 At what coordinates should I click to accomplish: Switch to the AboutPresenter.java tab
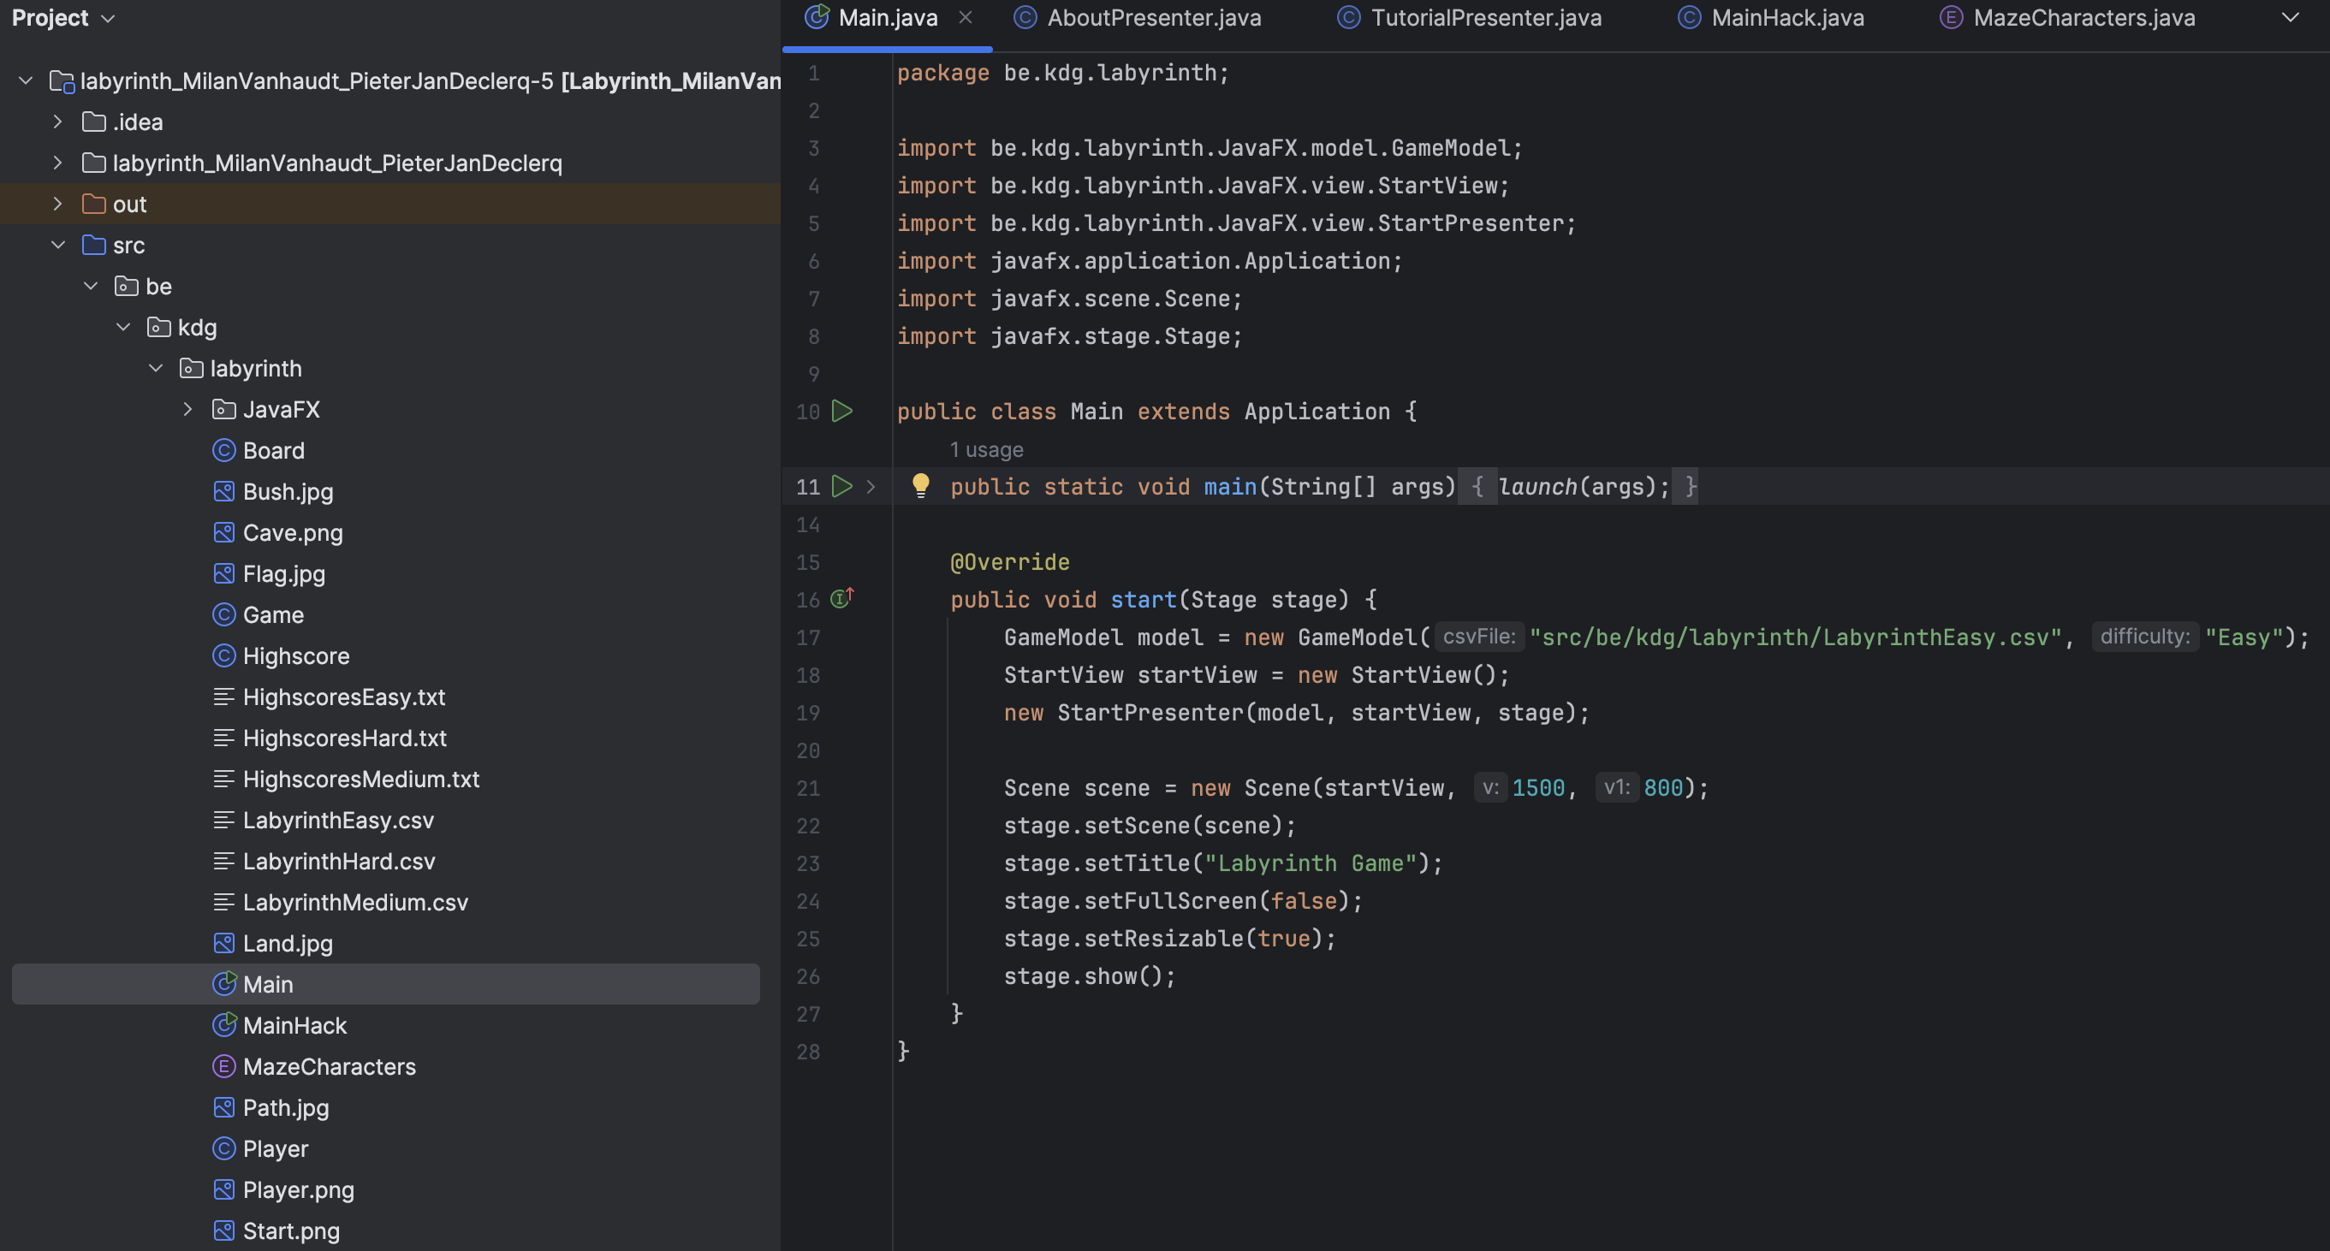pyautogui.click(x=1153, y=18)
